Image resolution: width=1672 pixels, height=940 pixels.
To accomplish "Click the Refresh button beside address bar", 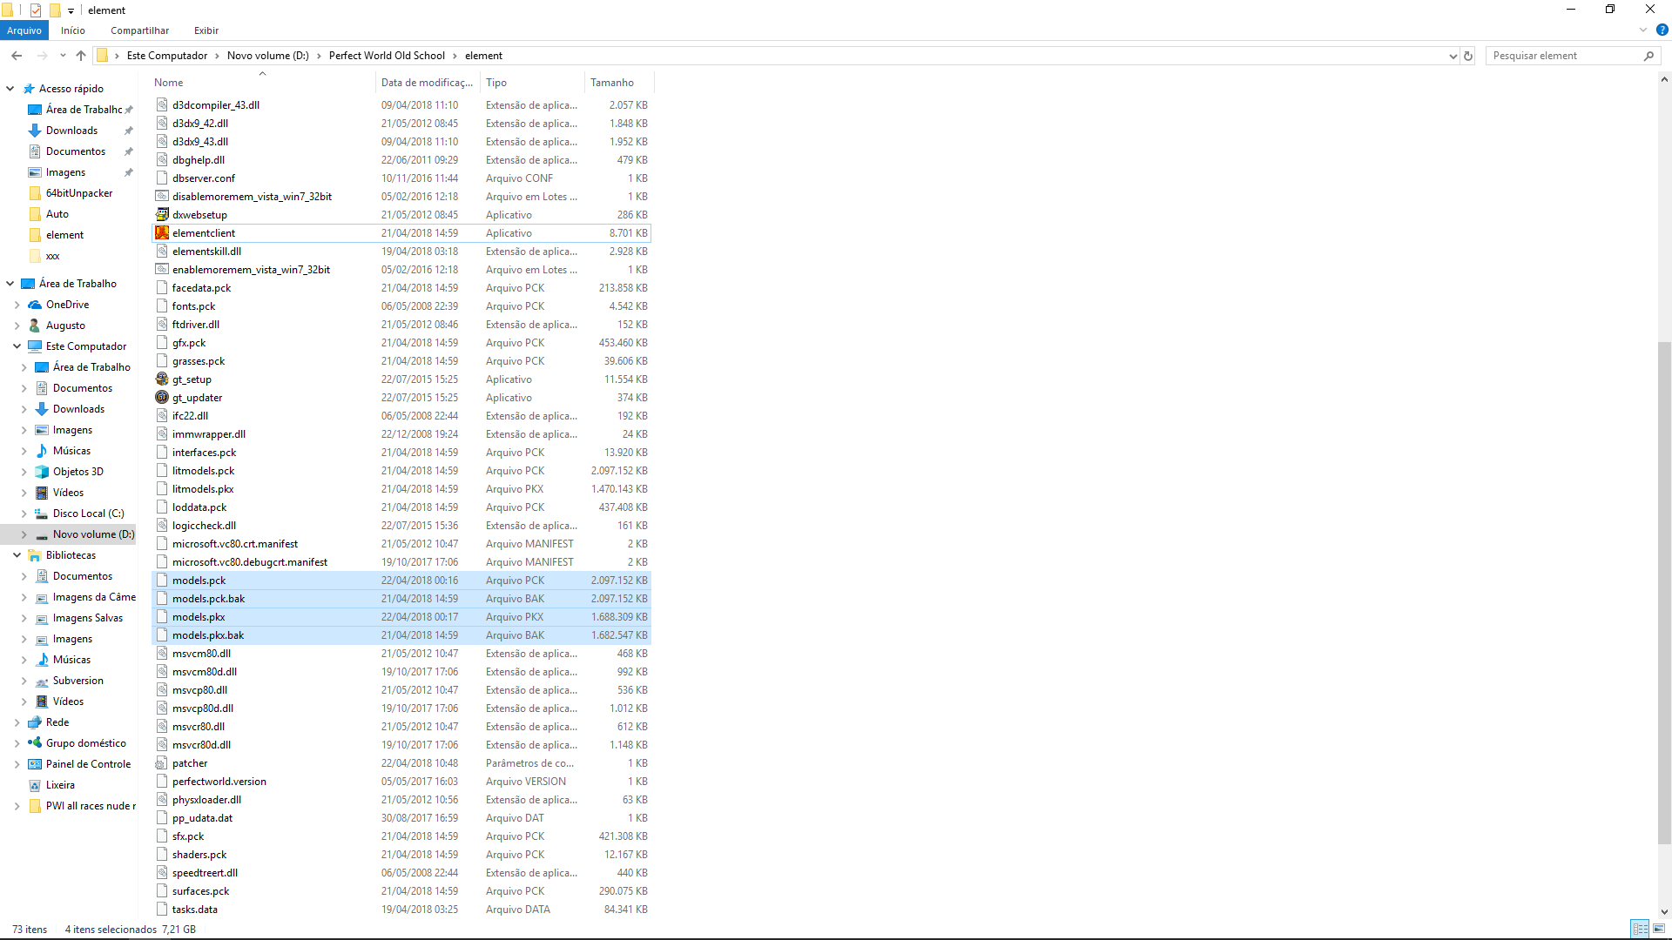I will (1468, 56).
